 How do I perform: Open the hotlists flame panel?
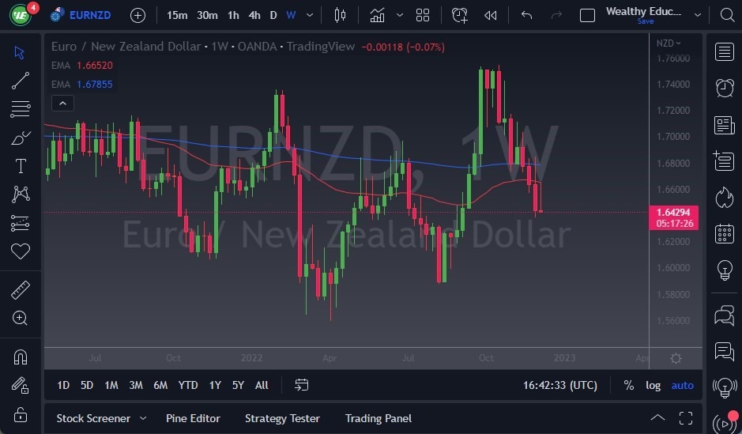click(724, 198)
